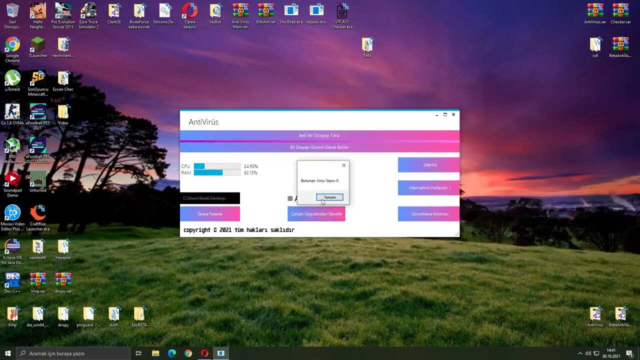The image size is (640, 360).
Task: Open Opera from the taskbar
Action: (x=204, y=353)
